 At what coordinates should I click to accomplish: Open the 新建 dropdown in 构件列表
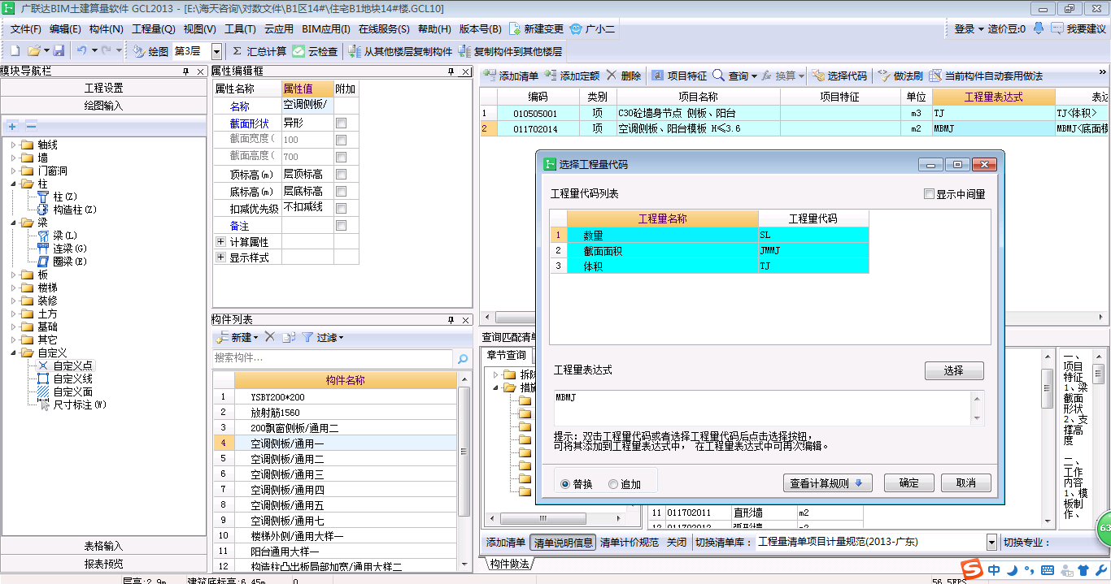255,338
